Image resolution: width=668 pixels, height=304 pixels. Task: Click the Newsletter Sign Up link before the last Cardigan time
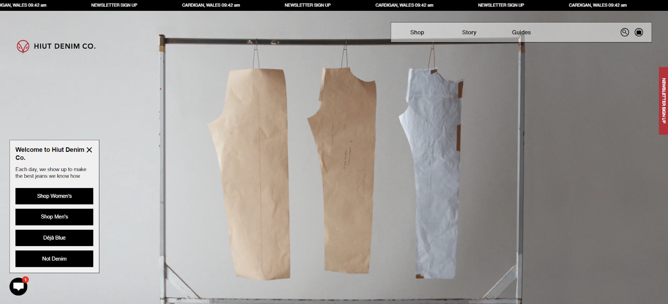tap(501, 5)
